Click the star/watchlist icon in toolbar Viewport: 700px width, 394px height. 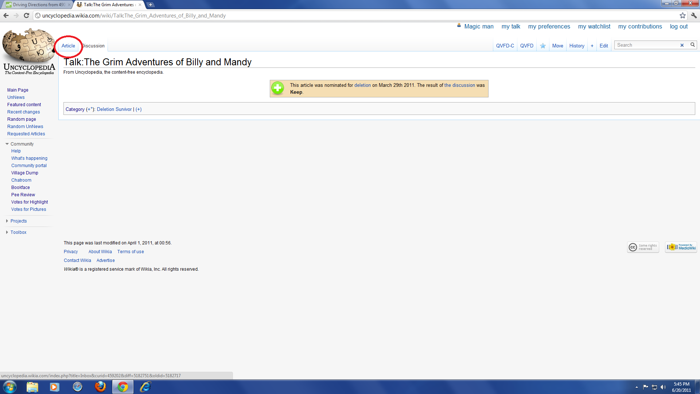click(542, 45)
